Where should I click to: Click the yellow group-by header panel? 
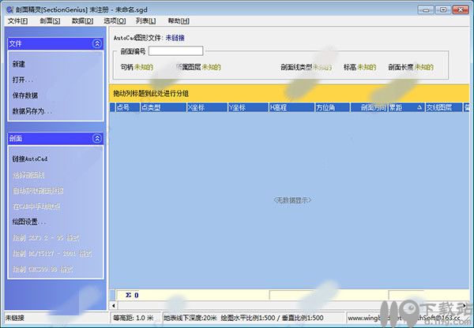[289, 93]
